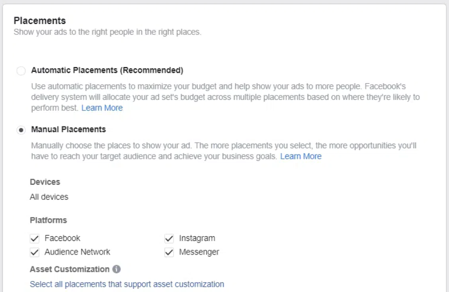The width and height of the screenshot is (449, 292).
Task: Select the Manual Placements radio button
Action: [21, 130]
